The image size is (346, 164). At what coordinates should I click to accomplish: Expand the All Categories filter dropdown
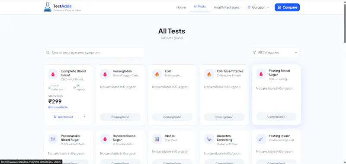[275, 52]
